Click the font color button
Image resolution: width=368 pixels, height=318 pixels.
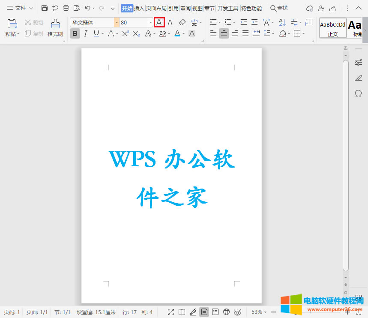(x=177, y=33)
